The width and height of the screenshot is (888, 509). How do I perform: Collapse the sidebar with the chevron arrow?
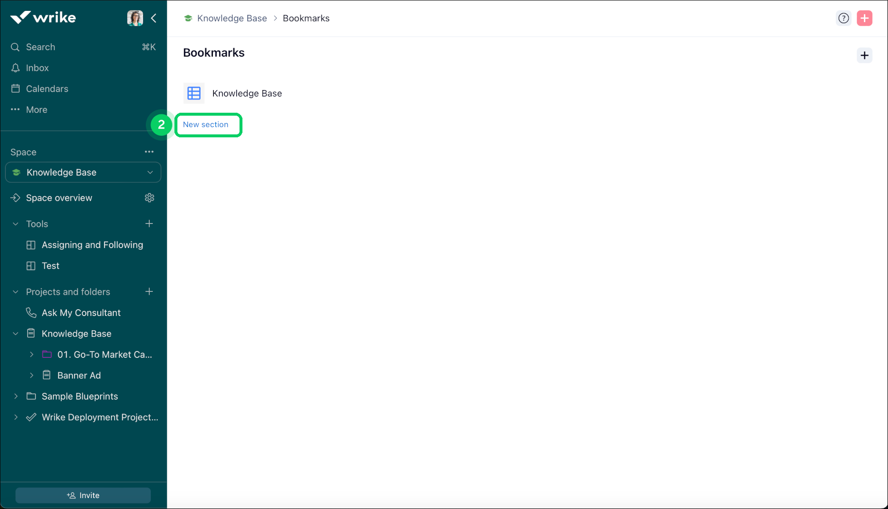[154, 18]
